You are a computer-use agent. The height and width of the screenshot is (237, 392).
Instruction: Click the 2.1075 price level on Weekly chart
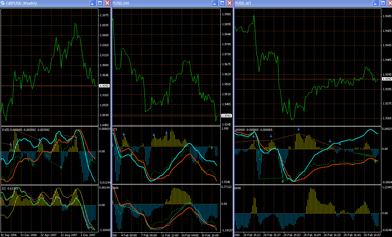click(104, 15)
